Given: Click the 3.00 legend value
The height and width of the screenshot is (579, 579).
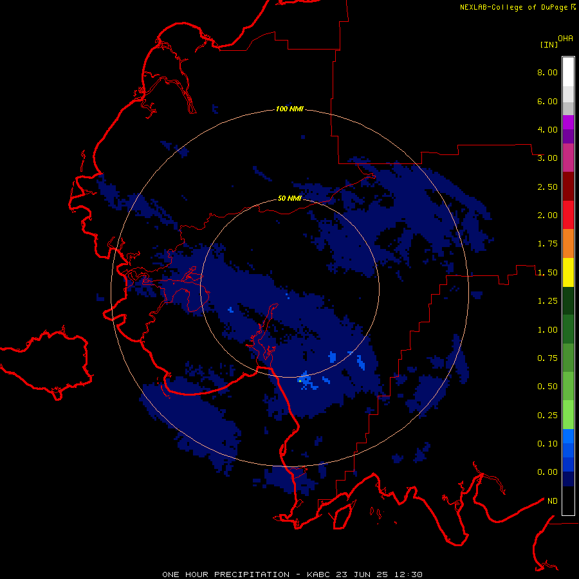Looking at the screenshot, I should pos(547,158).
